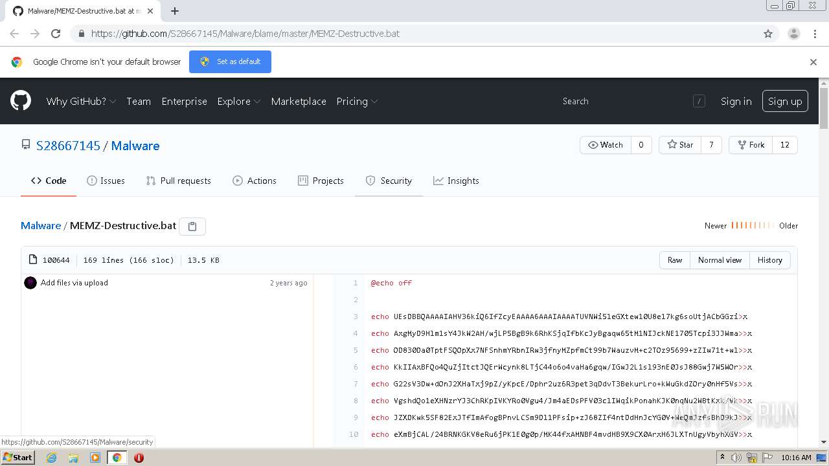829x466 pixels.
Task: Switch to the Code tab
Action: tap(49, 181)
